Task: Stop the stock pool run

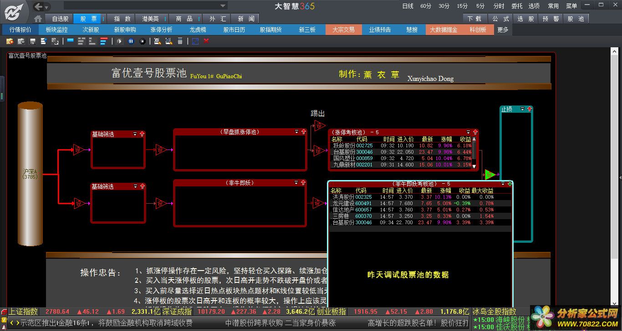Action: (143, 41)
